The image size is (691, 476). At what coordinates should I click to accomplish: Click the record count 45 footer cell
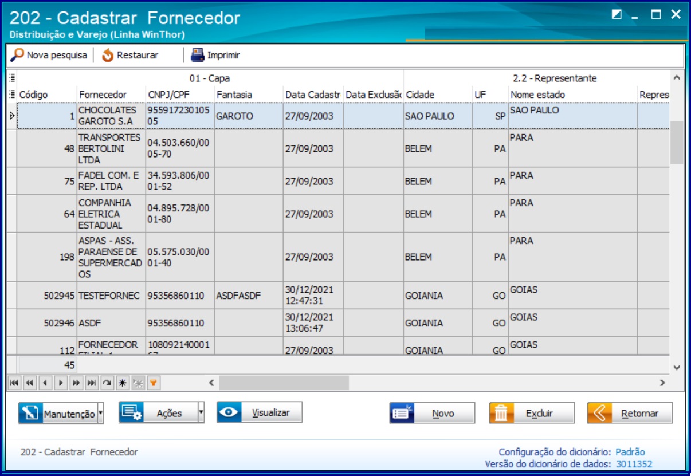pyautogui.click(x=48, y=365)
